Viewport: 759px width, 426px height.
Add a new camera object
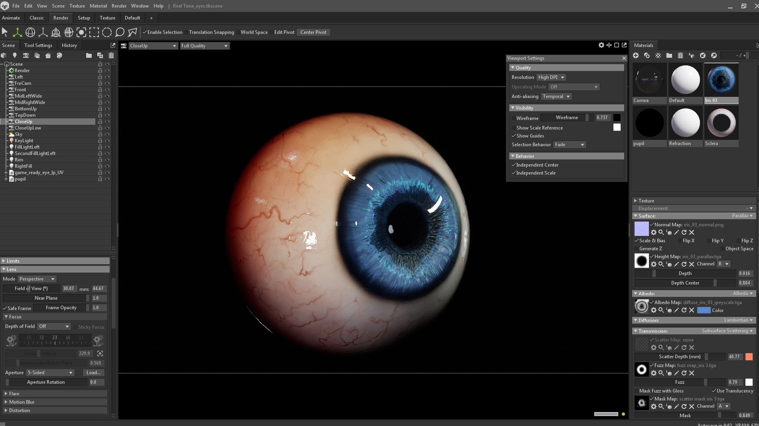(26, 55)
